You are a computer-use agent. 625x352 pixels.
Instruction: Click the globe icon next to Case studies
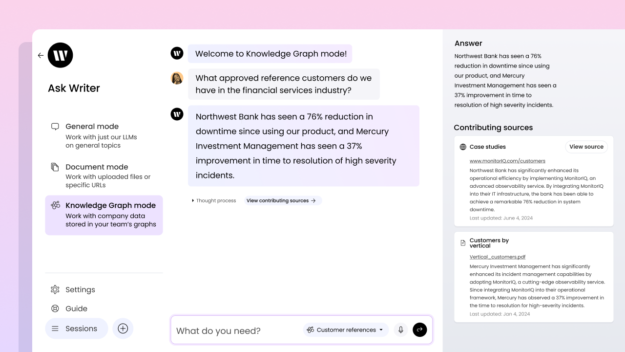(463, 147)
